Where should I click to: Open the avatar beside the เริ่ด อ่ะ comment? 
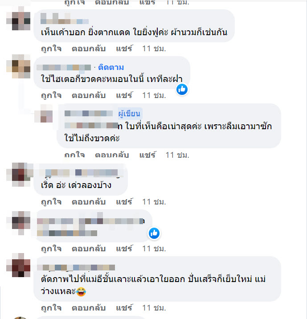(19, 175)
